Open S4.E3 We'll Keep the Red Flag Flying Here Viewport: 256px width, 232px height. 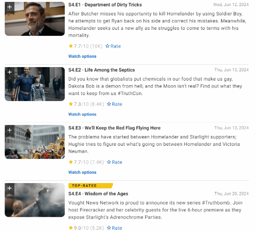click(115, 128)
